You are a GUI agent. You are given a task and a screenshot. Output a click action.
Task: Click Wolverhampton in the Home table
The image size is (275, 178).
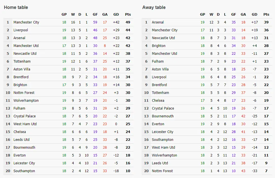(x=26, y=101)
